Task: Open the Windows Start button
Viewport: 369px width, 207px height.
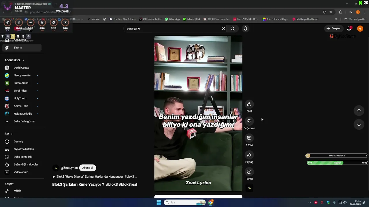Action: pyautogui.click(x=159, y=202)
